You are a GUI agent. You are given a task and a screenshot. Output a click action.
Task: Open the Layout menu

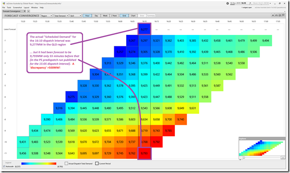click(x=26, y=8)
